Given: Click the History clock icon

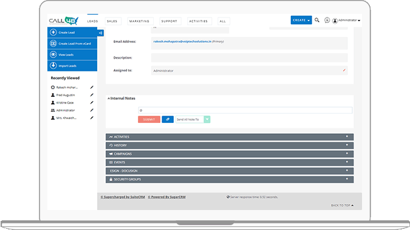Looking at the screenshot, I should 111,145.
